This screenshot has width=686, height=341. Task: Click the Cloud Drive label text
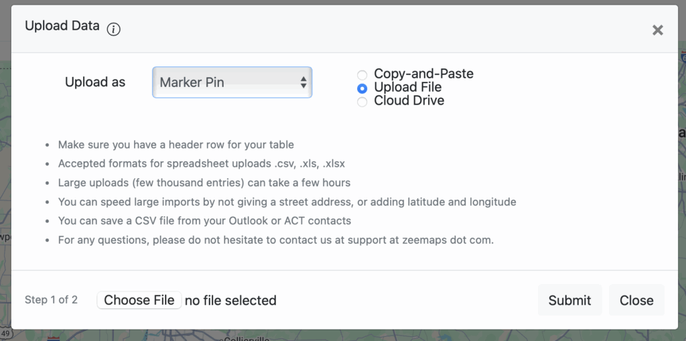[409, 100]
